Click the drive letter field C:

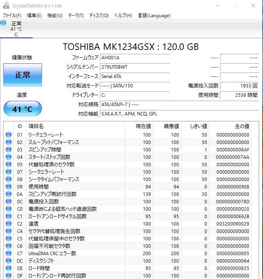pos(135,95)
